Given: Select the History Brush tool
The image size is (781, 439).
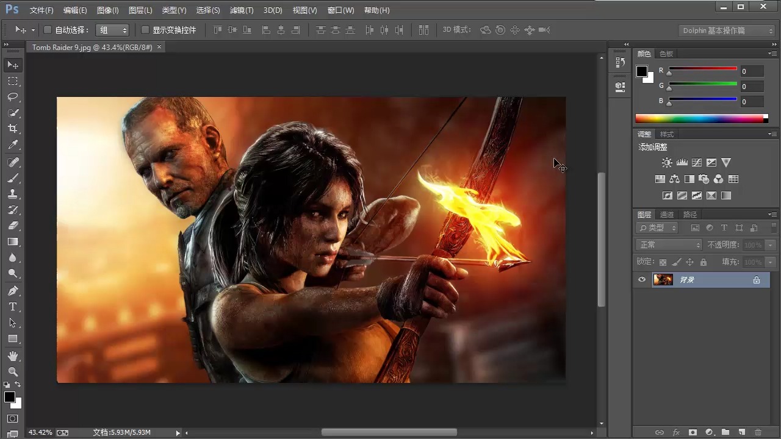Looking at the screenshot, I should click(13, 210).
